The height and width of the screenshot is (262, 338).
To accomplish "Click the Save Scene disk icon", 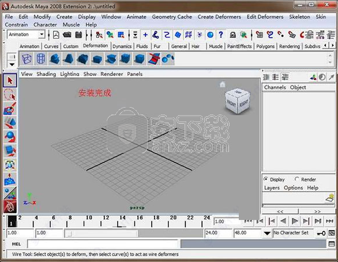I will (x=78, y=35).
